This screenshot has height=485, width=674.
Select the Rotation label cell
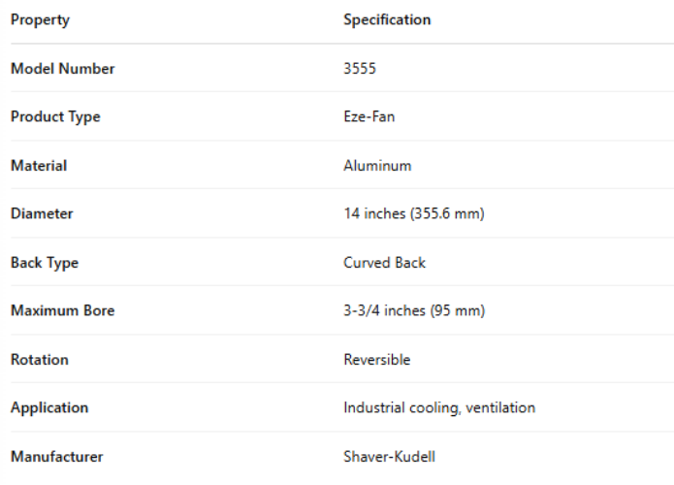[40, 360]
